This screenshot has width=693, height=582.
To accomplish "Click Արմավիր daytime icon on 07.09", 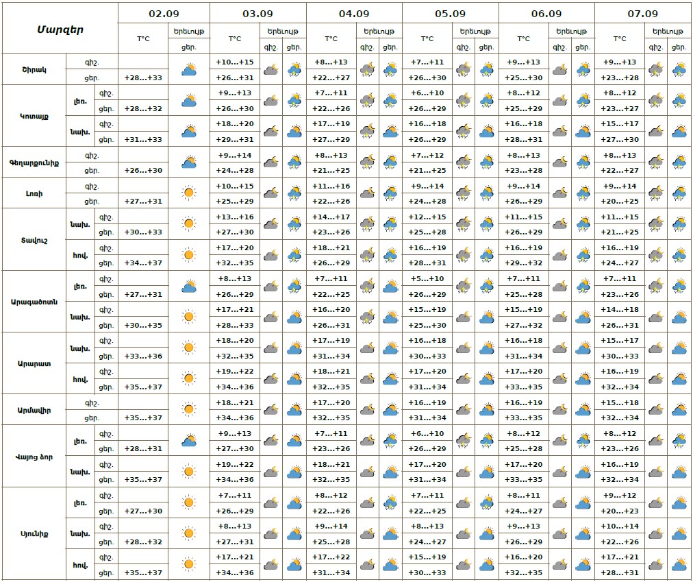I will click(x=679, y=409).
